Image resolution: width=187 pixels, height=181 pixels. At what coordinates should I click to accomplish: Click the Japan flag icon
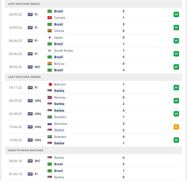point(50,37)
